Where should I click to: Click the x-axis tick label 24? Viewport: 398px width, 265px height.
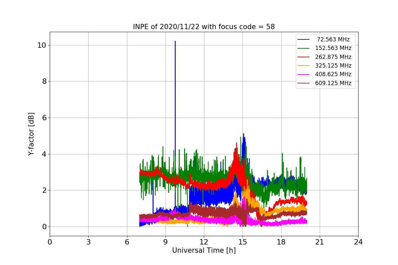[x=358, y=242]
